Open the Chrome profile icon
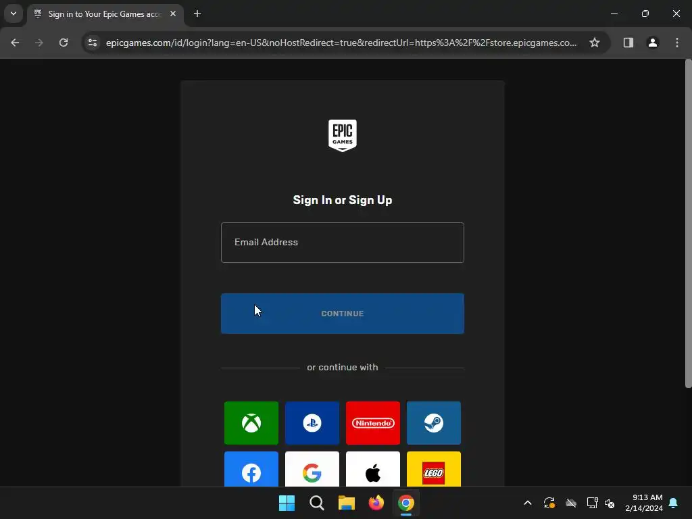The height and width of the screenshot is (519, 692). (x=652, y=43)
